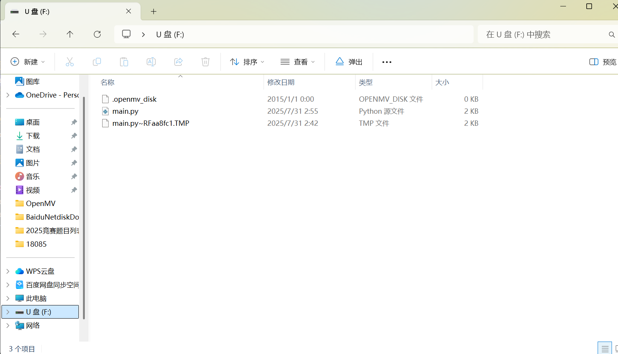Select the main.py Python file icon
618x354 pixels.
(x=106, y=111)
